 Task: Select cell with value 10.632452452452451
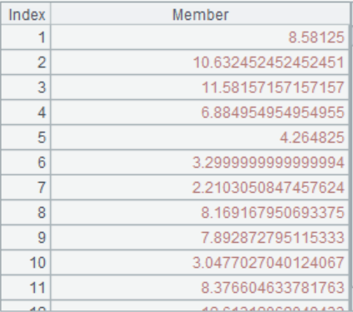coord(200,63)
